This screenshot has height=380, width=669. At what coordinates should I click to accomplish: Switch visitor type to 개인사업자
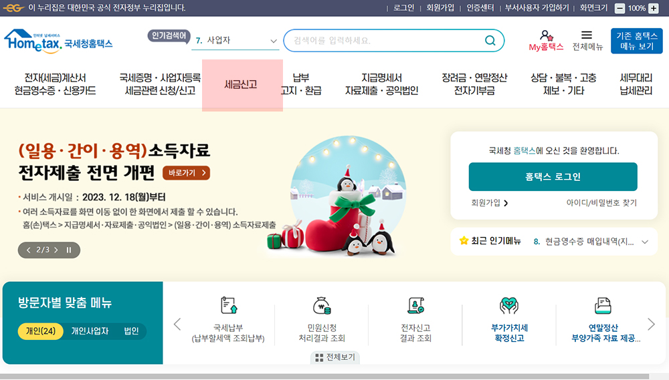coord(90,331)
